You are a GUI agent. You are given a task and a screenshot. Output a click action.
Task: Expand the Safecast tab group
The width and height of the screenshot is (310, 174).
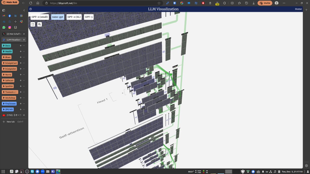click(8, 80)
